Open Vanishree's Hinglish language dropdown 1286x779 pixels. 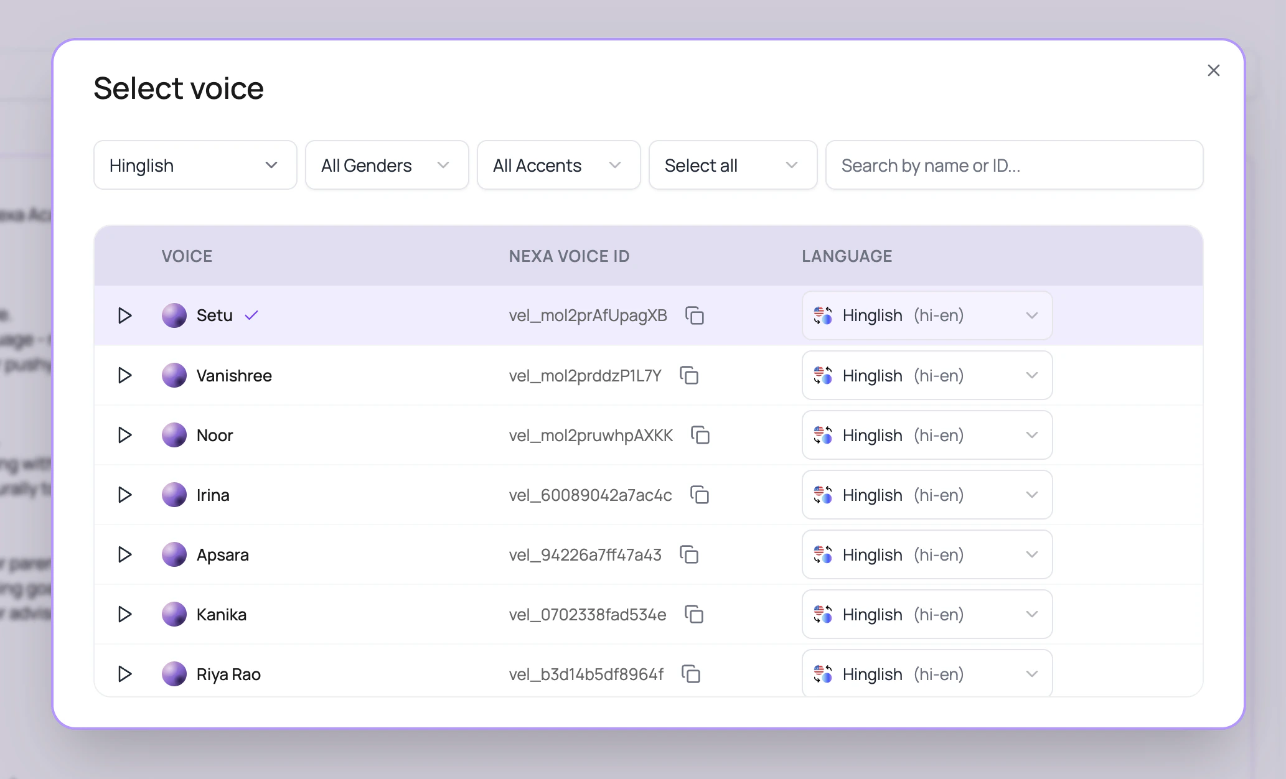[x=927, y=375]
